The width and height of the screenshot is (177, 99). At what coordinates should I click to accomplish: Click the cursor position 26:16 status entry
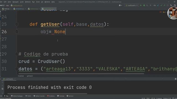(x=143, y=98)
